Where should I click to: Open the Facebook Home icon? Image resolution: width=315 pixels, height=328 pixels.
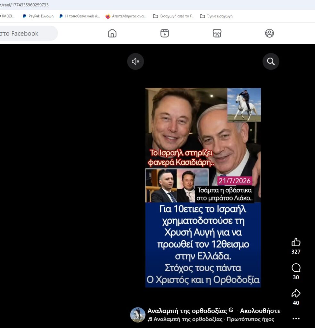112,33
